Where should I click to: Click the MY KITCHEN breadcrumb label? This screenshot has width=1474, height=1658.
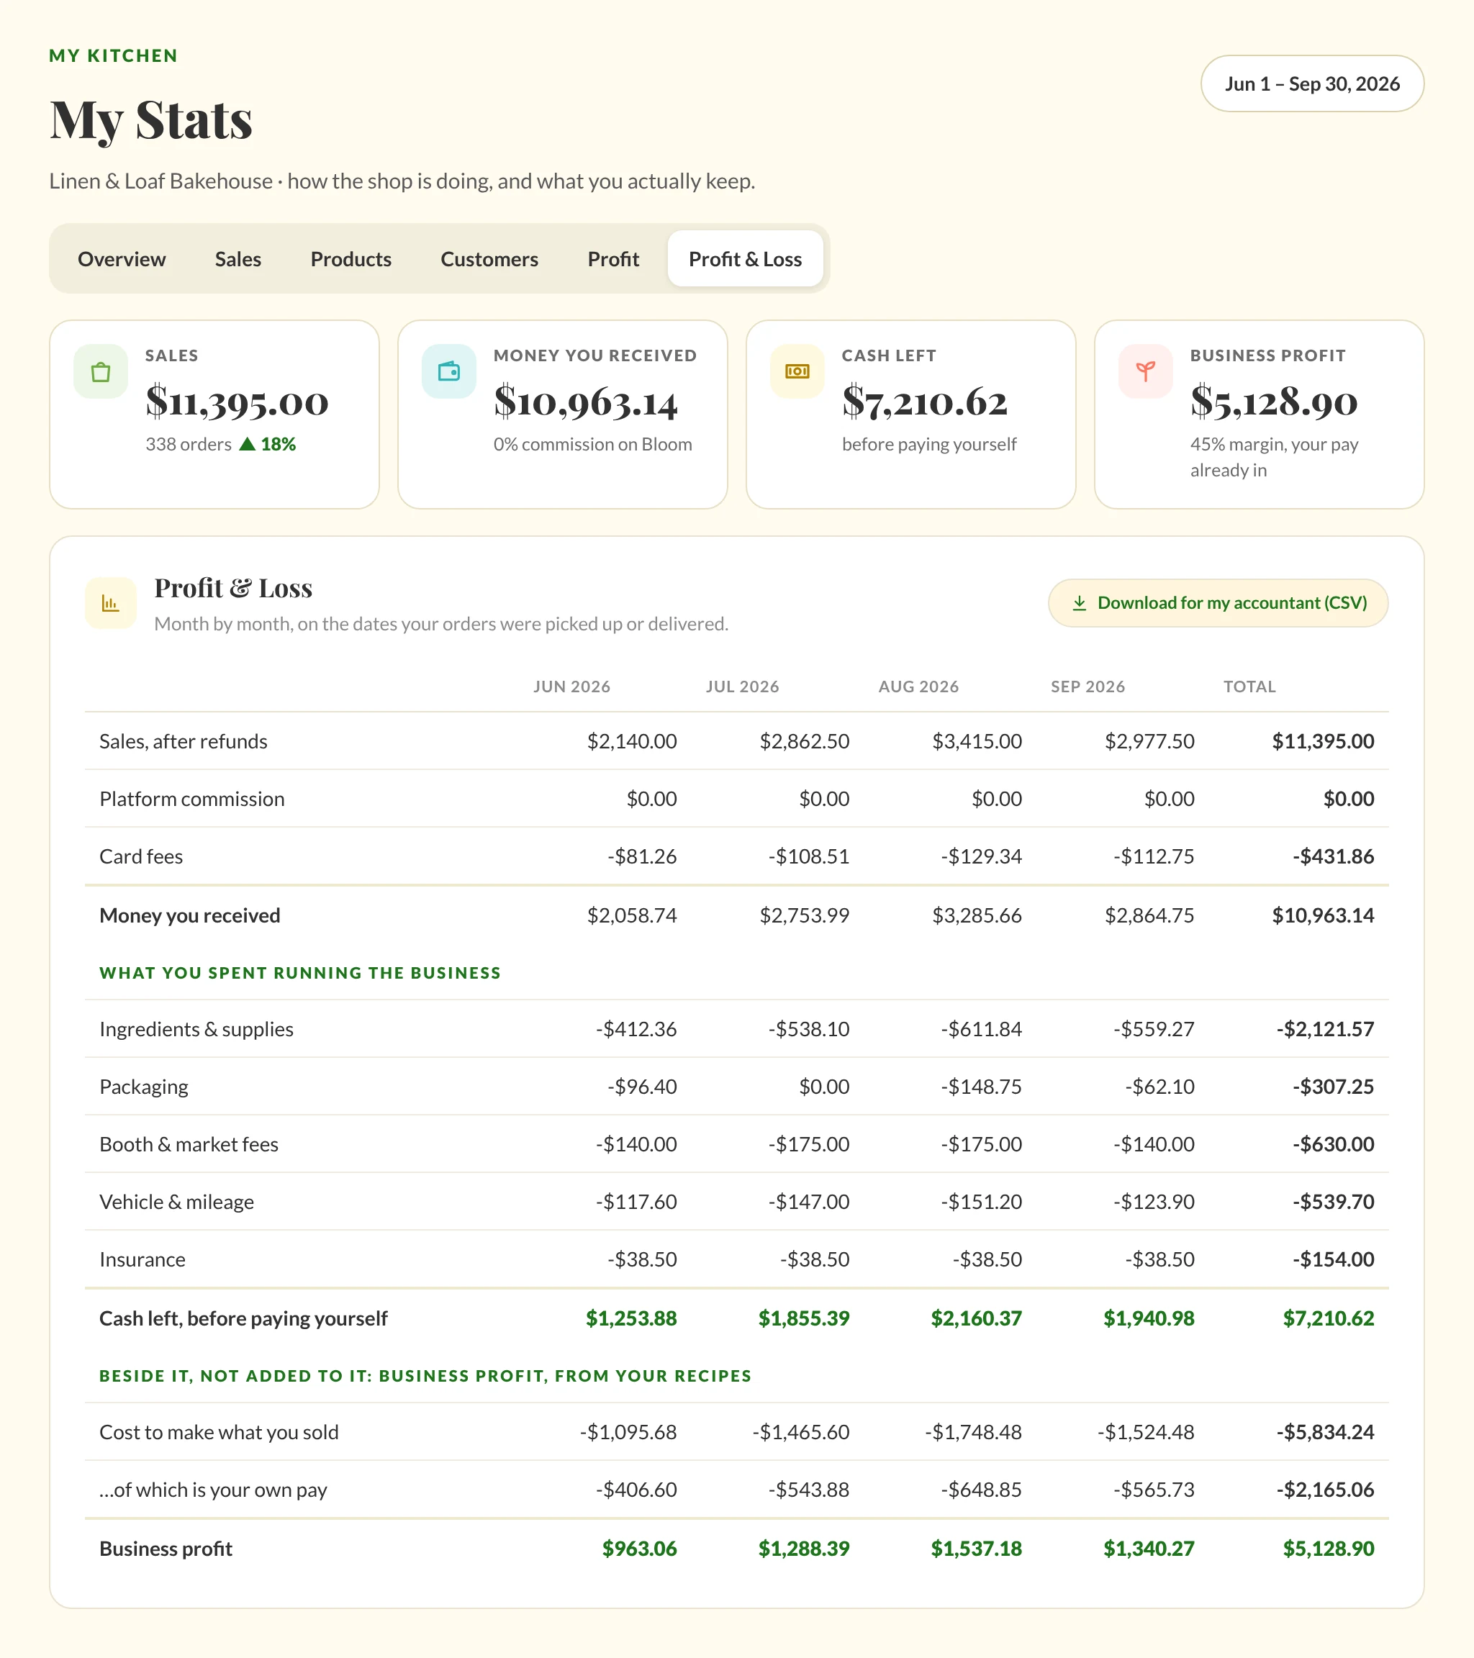click(114, 56)
